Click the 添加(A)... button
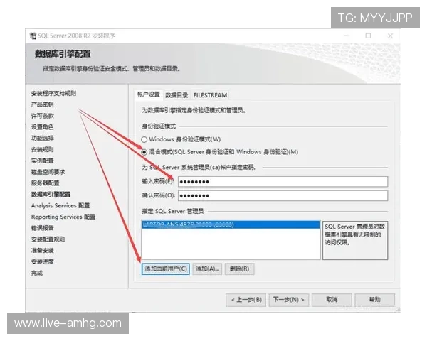 coord(207,269)
